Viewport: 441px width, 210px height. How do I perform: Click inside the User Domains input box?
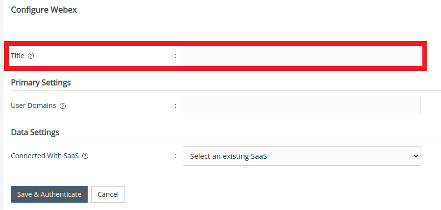301,105
